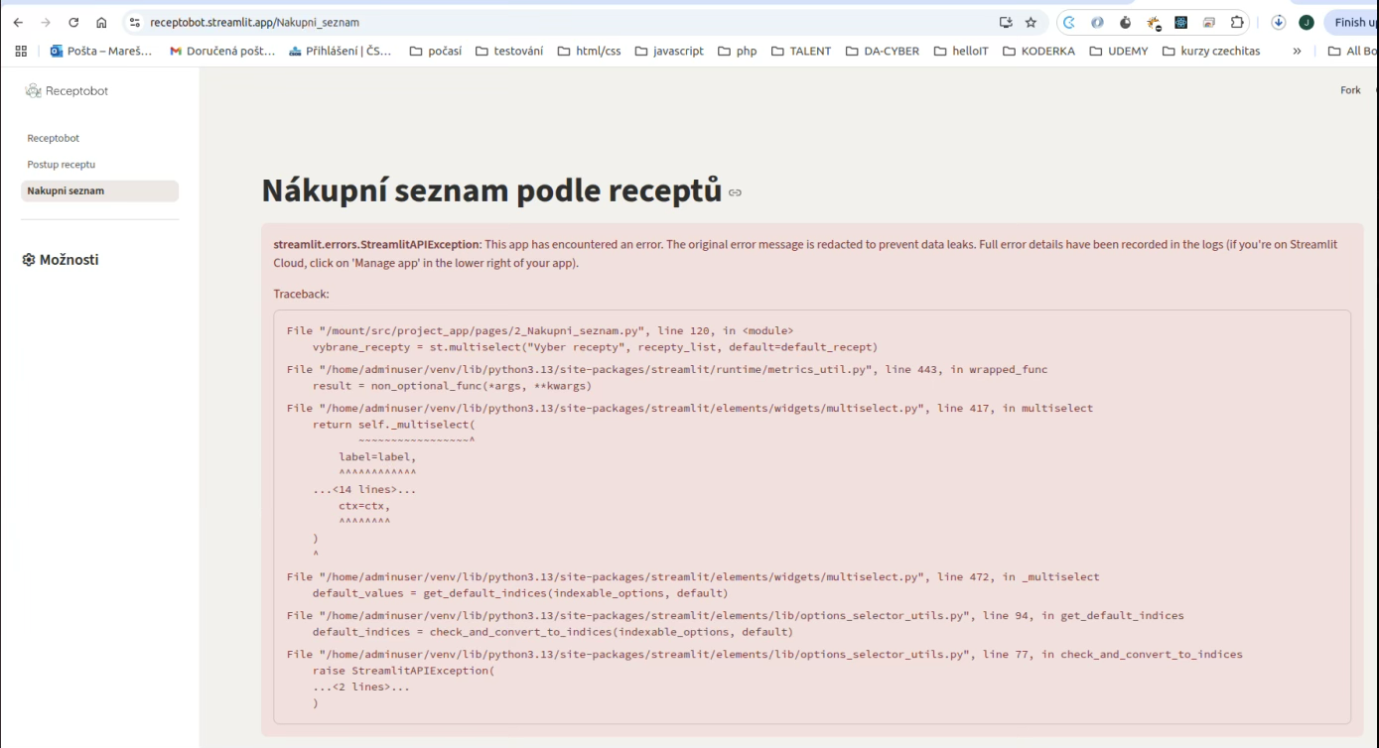Click the gear icon beside Možnosti
1379x748 pixels.
click(x=29, y=260)
